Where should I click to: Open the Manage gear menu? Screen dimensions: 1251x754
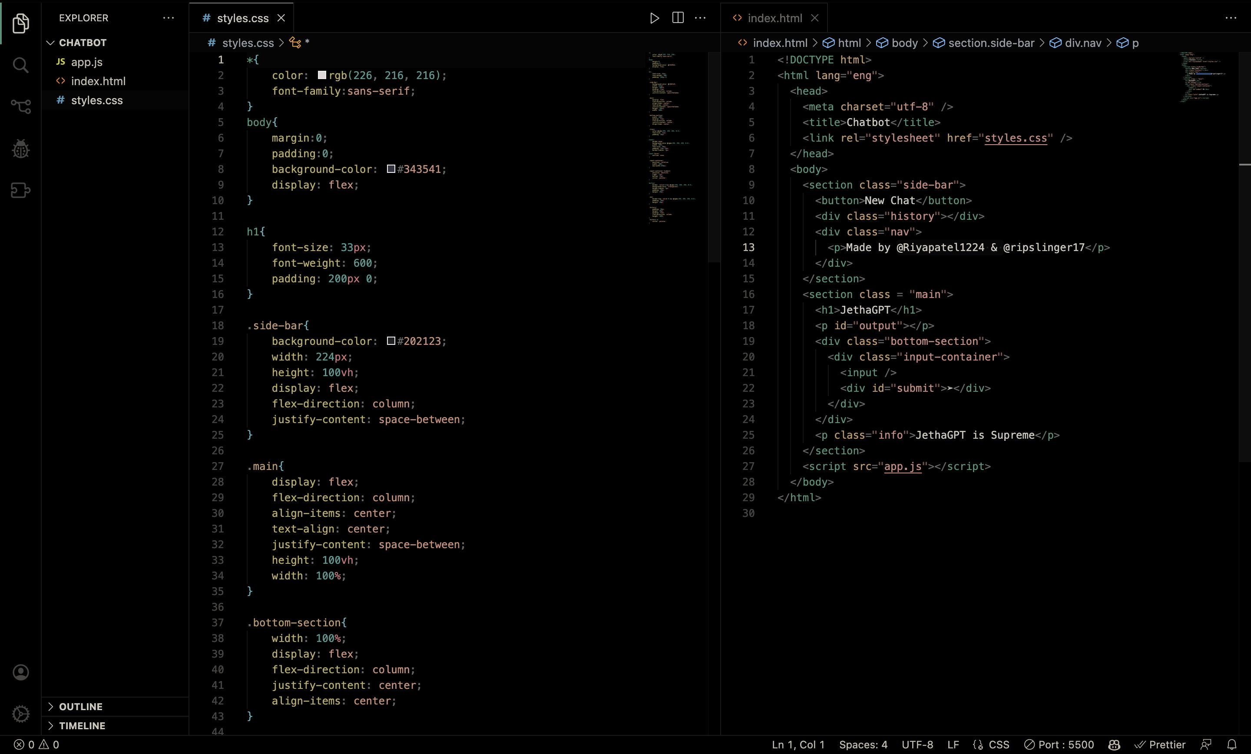[x=20, y=713]
